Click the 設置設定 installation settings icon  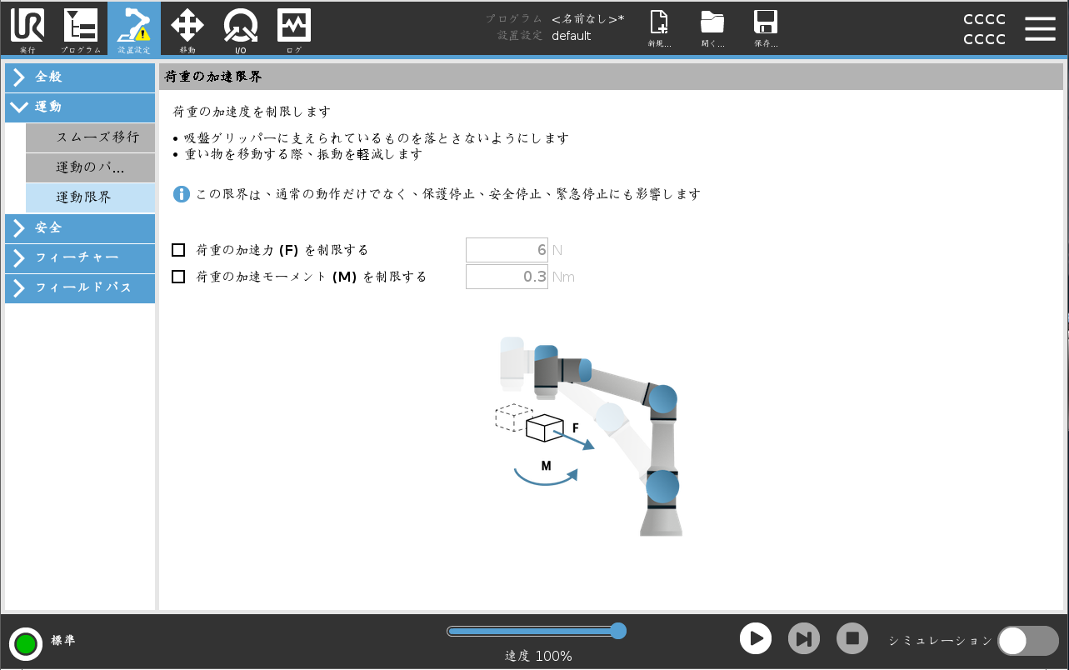pos(132,28)
